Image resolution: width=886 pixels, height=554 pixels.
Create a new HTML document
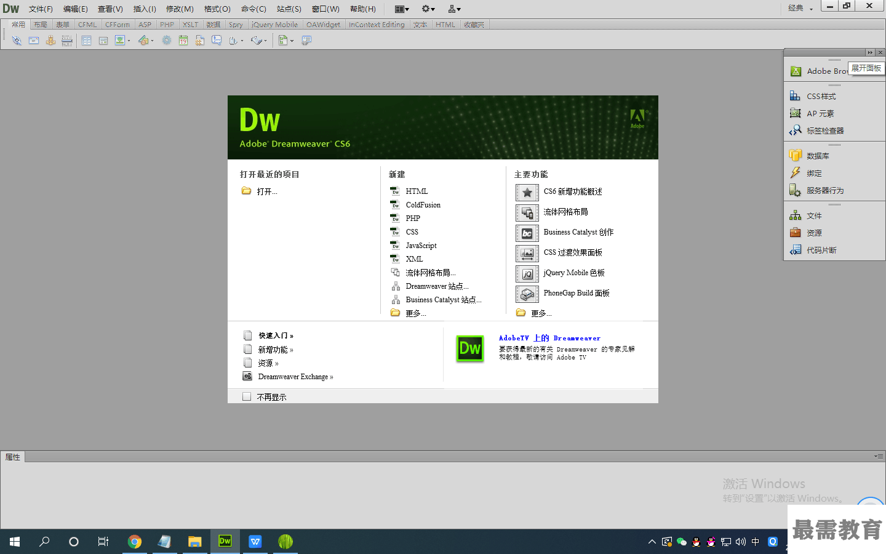coord(417,191)
